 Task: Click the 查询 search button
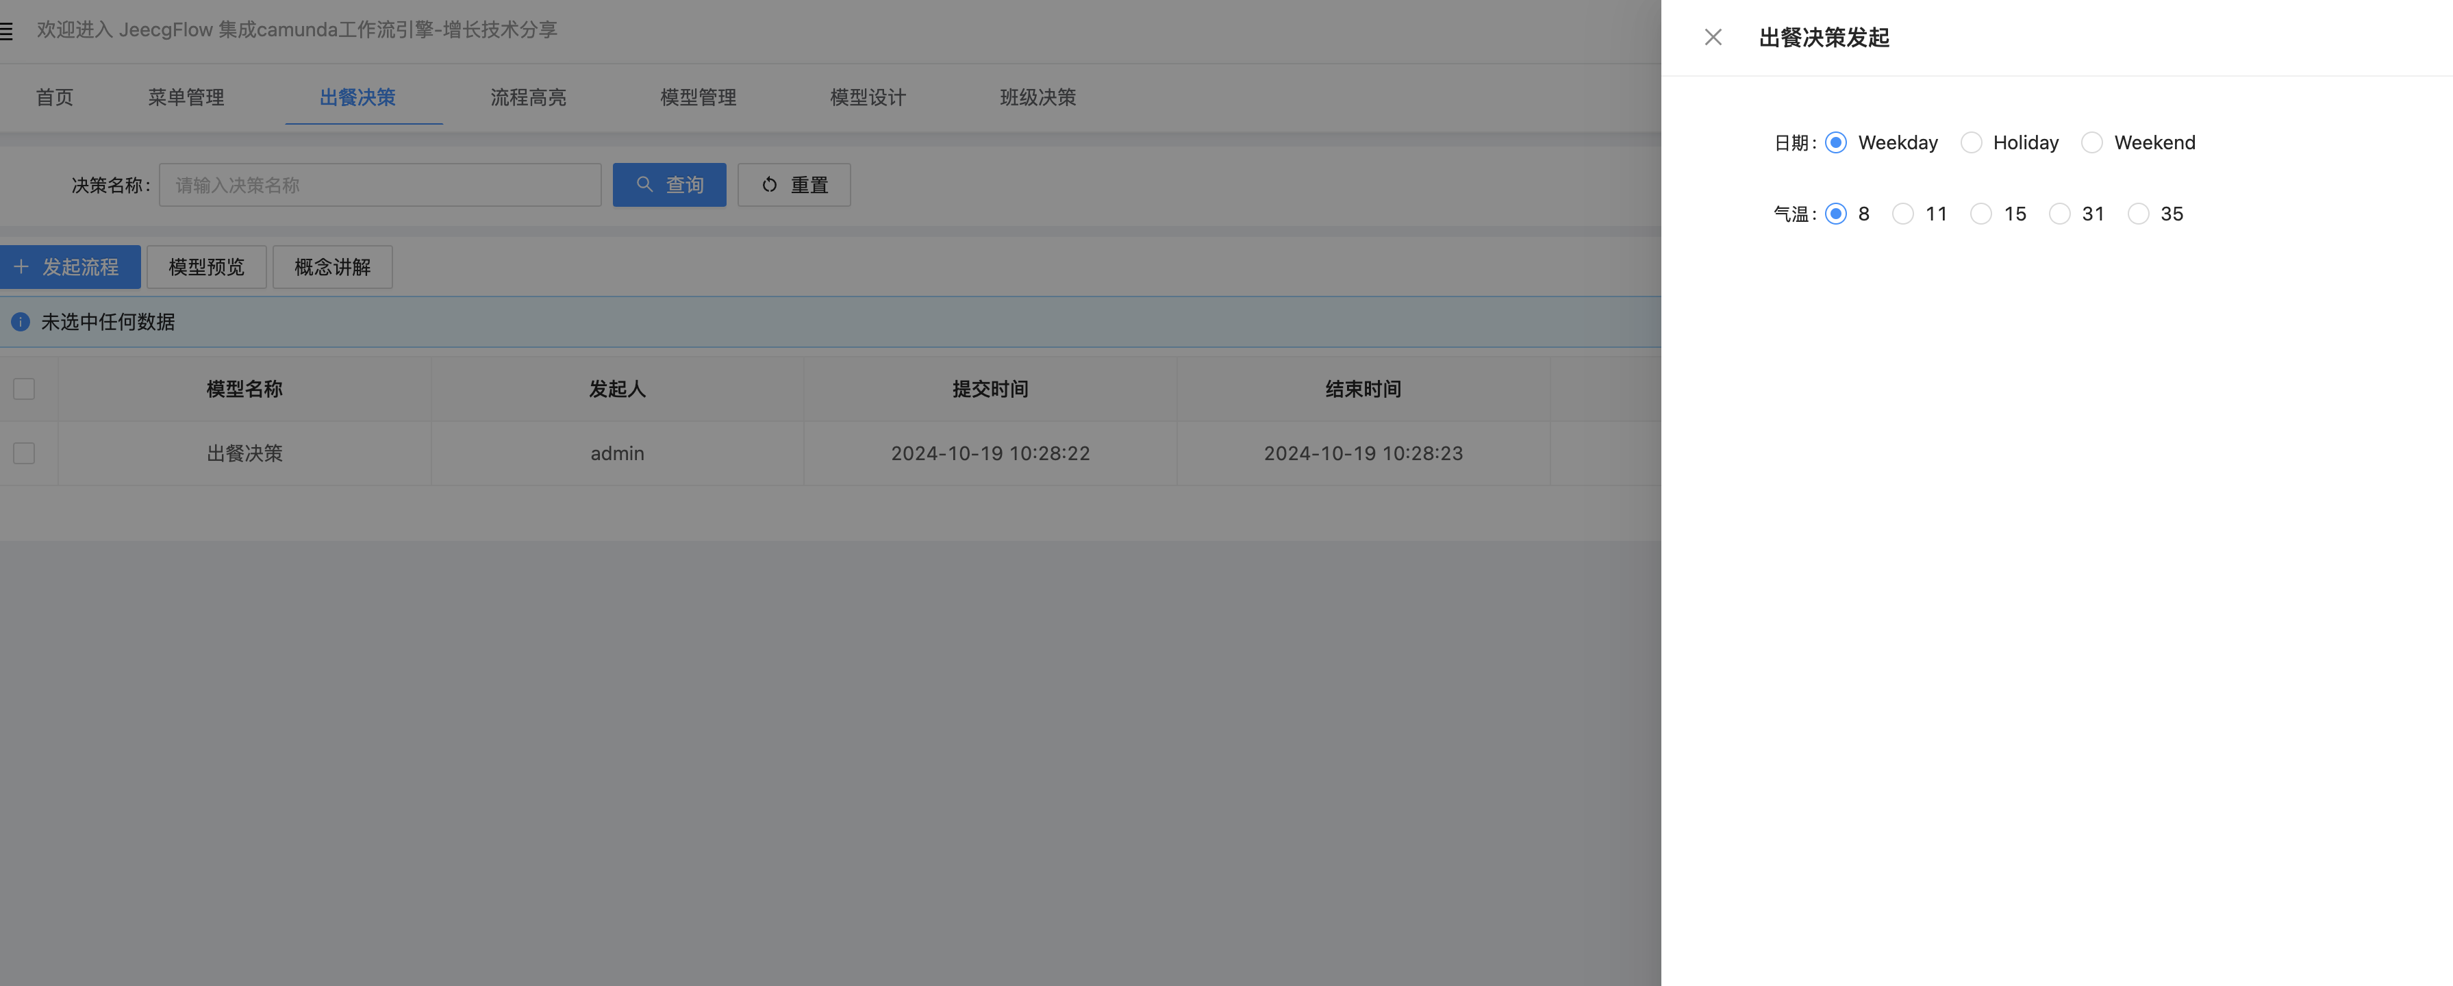[x=668, y=185]
